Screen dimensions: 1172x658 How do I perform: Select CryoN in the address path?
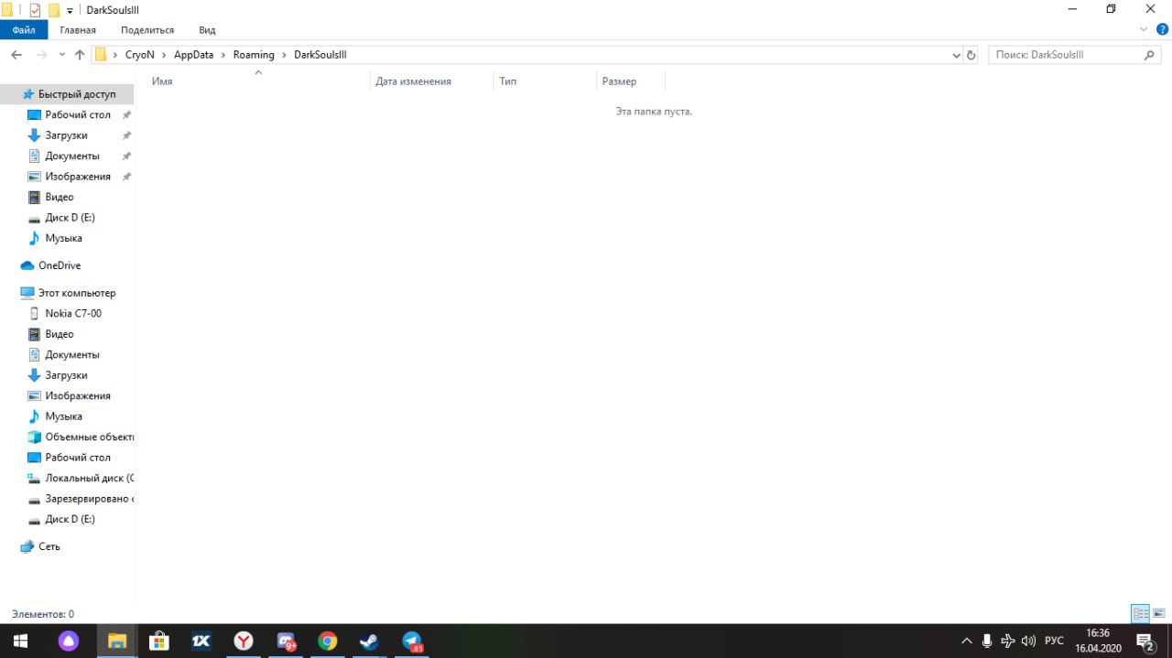click(140, 55)
